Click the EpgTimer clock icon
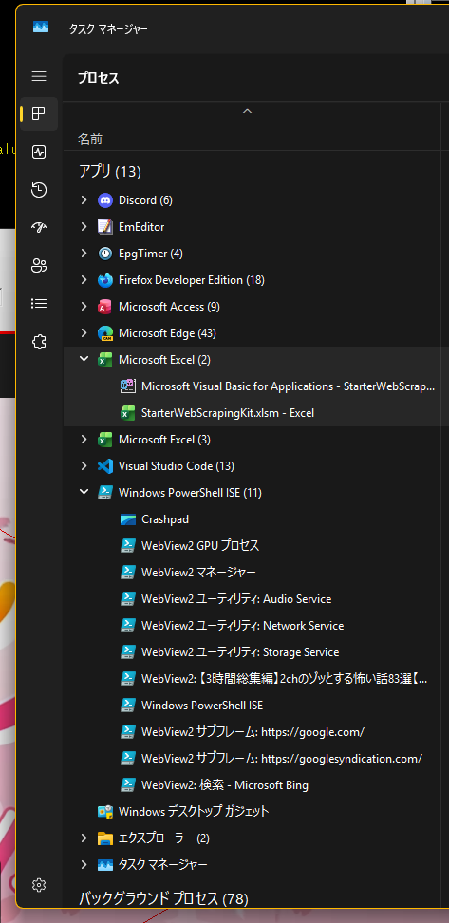The height and width of the screenshot is (923, 449). click(104, 254)
